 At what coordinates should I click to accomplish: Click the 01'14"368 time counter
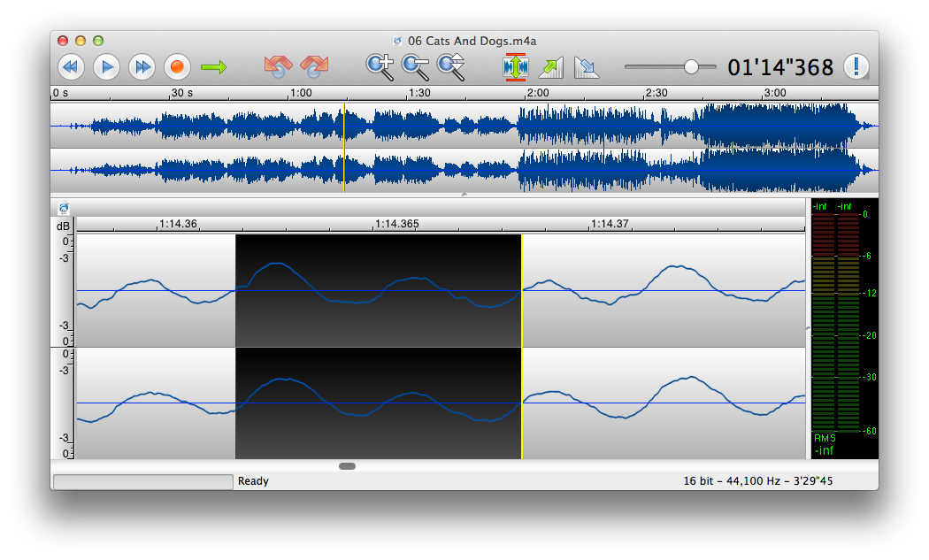click(x=780, y=67)
